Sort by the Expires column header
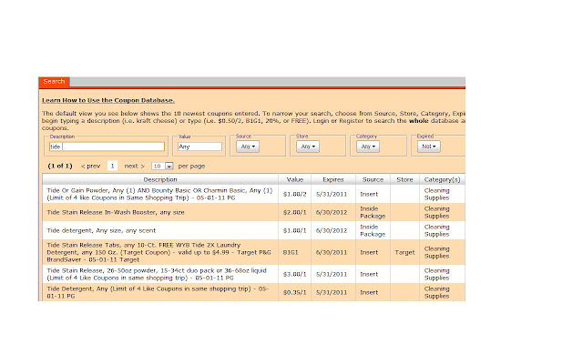Image resolution: width=583 pixels, height=364 pixels. click(x=333, y=179)
